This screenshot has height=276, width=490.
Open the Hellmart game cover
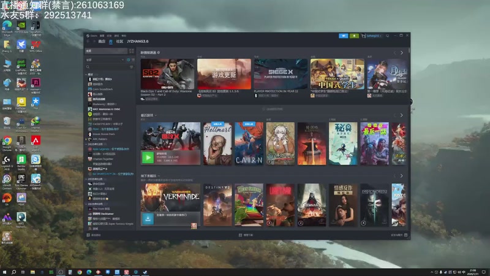point(217,144)
